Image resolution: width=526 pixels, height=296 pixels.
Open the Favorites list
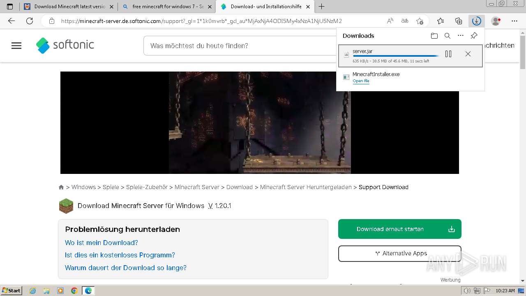point(441,21)
